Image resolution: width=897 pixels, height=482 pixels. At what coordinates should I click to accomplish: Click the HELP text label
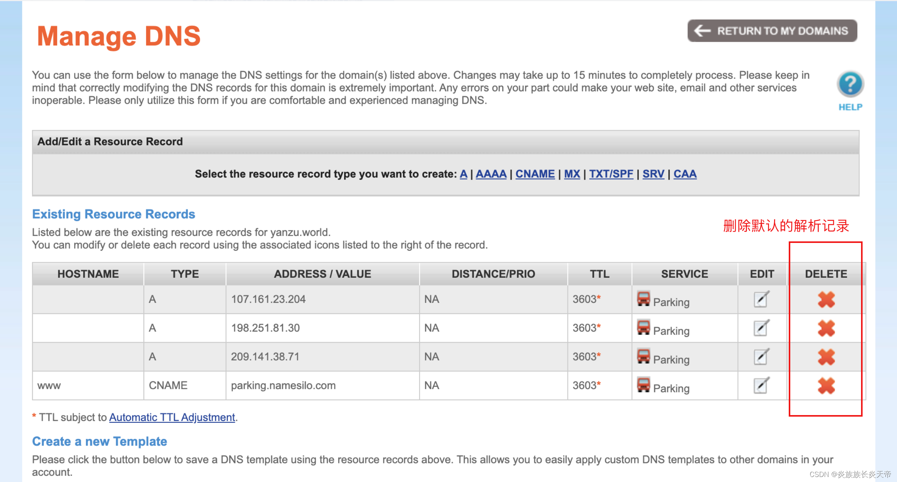point(850,107)
